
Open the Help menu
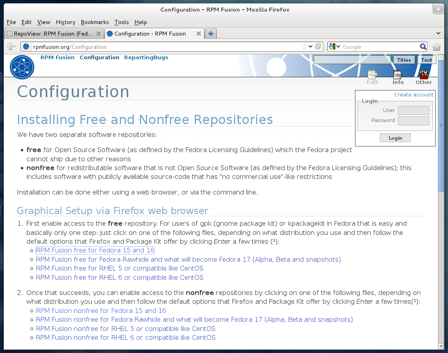pyautogui.click(x=141, y=22)
